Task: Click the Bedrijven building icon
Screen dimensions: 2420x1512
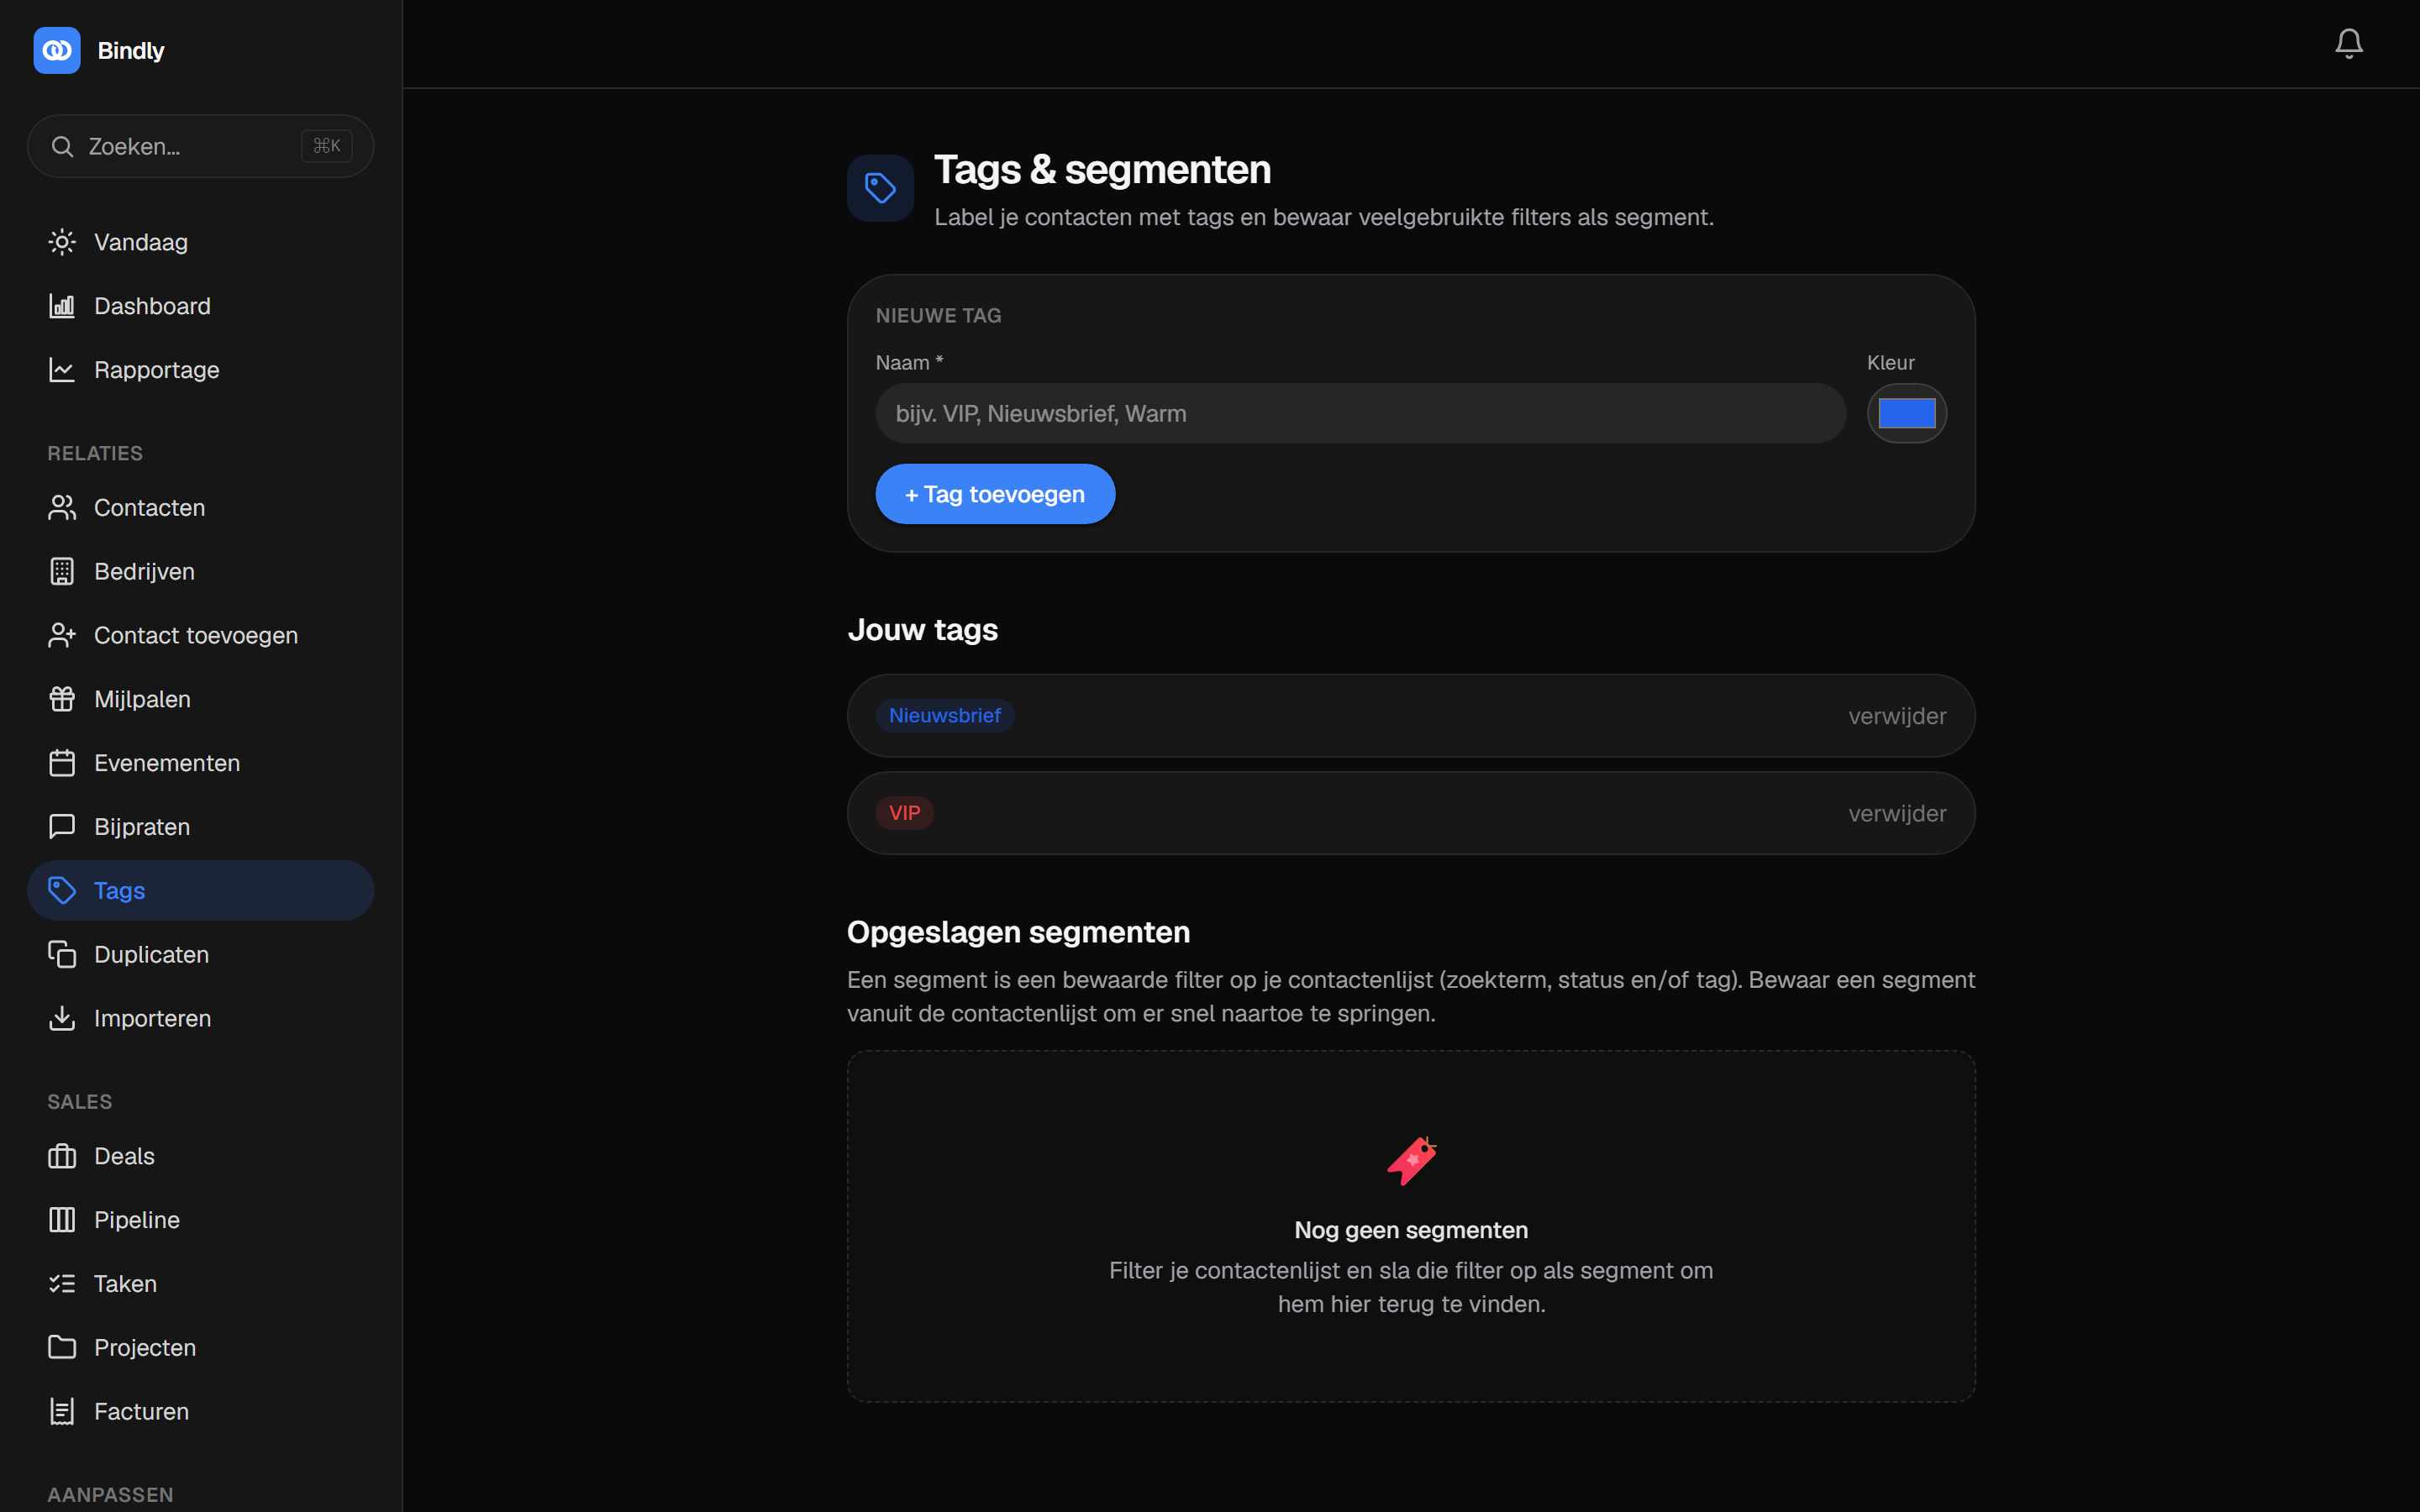Action: [62, 572]
